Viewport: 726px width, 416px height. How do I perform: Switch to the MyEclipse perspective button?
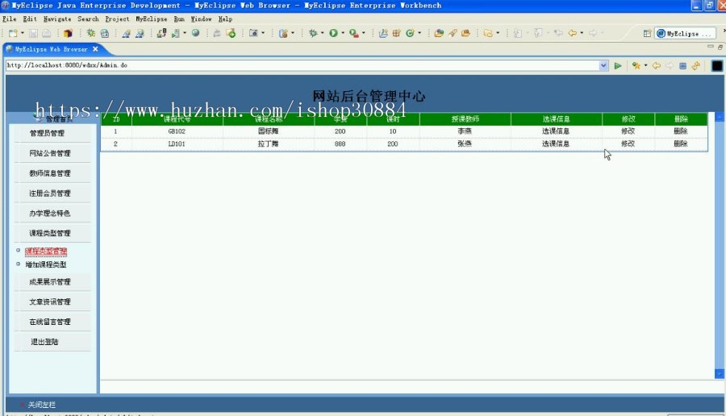684,33
